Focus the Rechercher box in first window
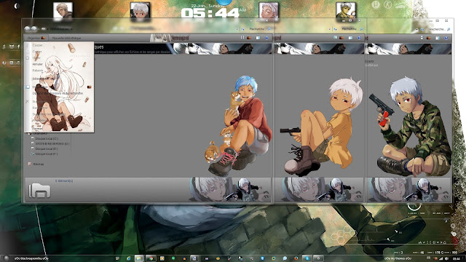Screen dimensions: 466x262 click(x=260, y=29)
